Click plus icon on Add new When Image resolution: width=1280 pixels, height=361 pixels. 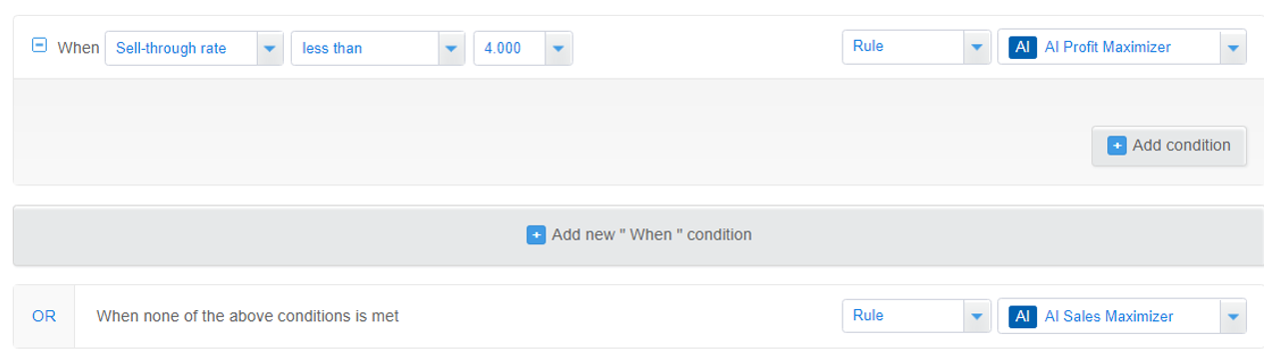tap(536, 235)
